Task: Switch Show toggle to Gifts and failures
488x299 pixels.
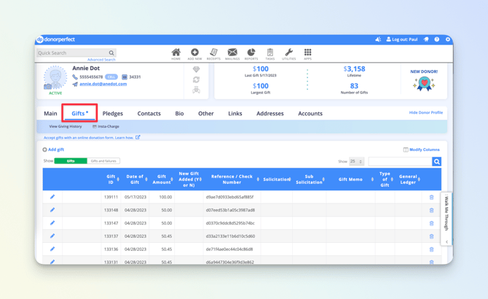Action: (103, 161)
